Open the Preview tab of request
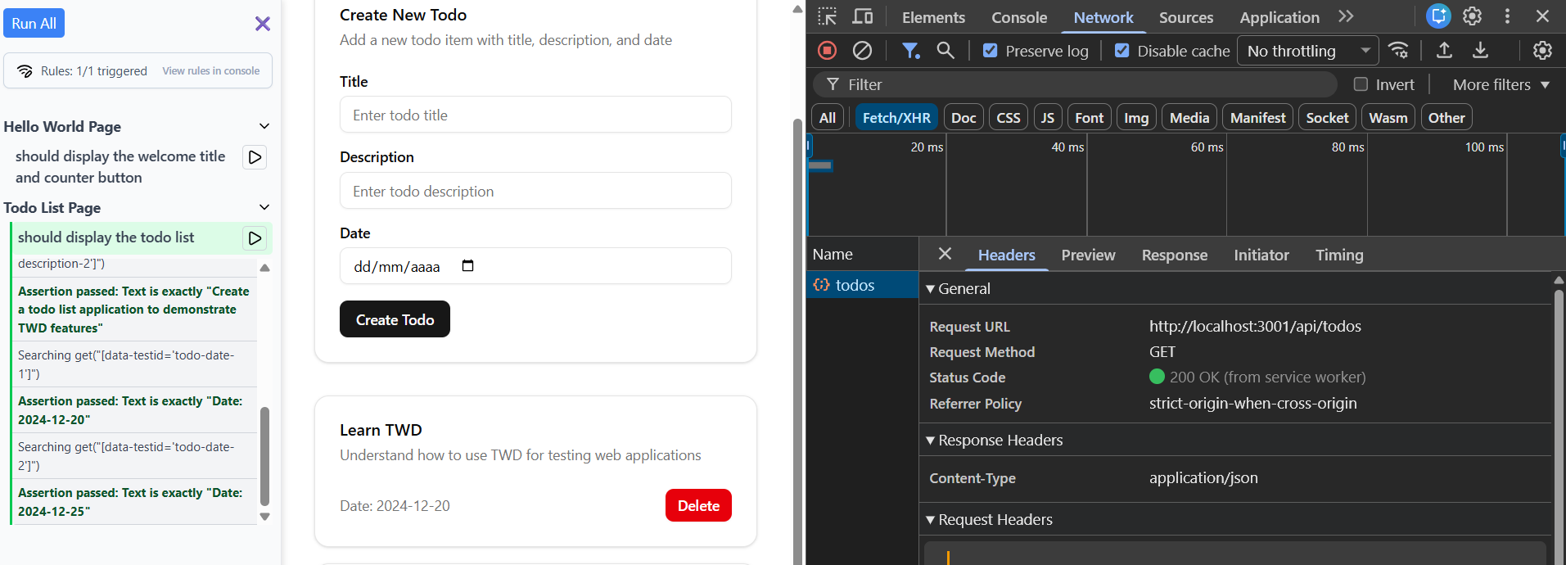The image size is (1566, 565). coord(1088,255)
